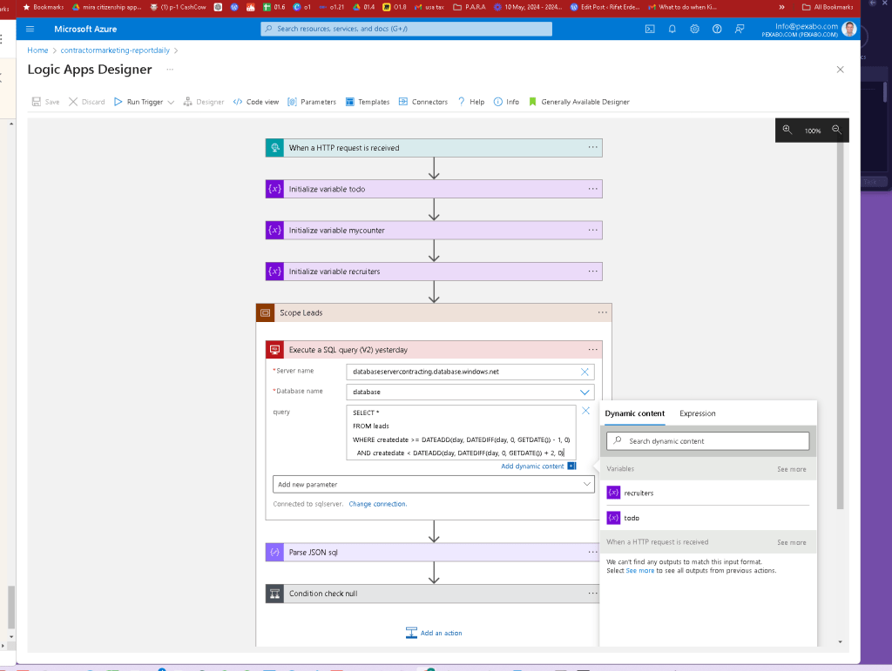
Task: Expand the Parse JSON sql step
Action: pyautogui.click(x=434, y=553)
